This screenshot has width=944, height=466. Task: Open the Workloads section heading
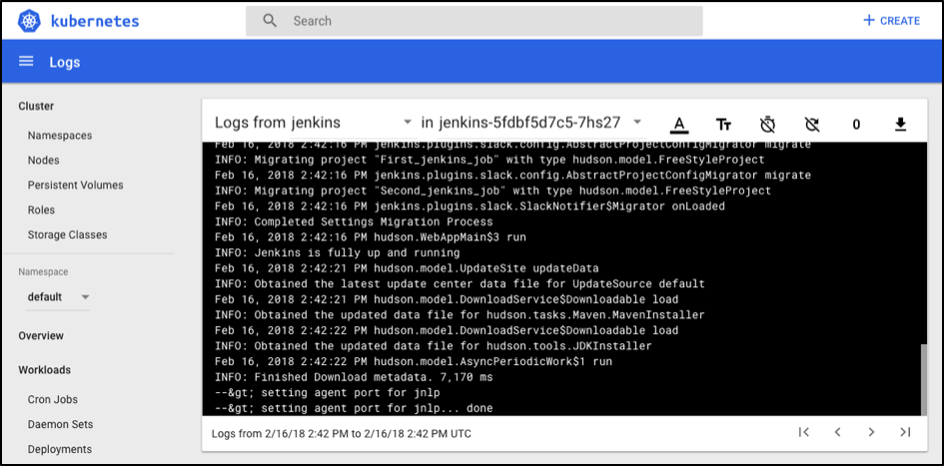pyautogui.click(x=45, y=370)
